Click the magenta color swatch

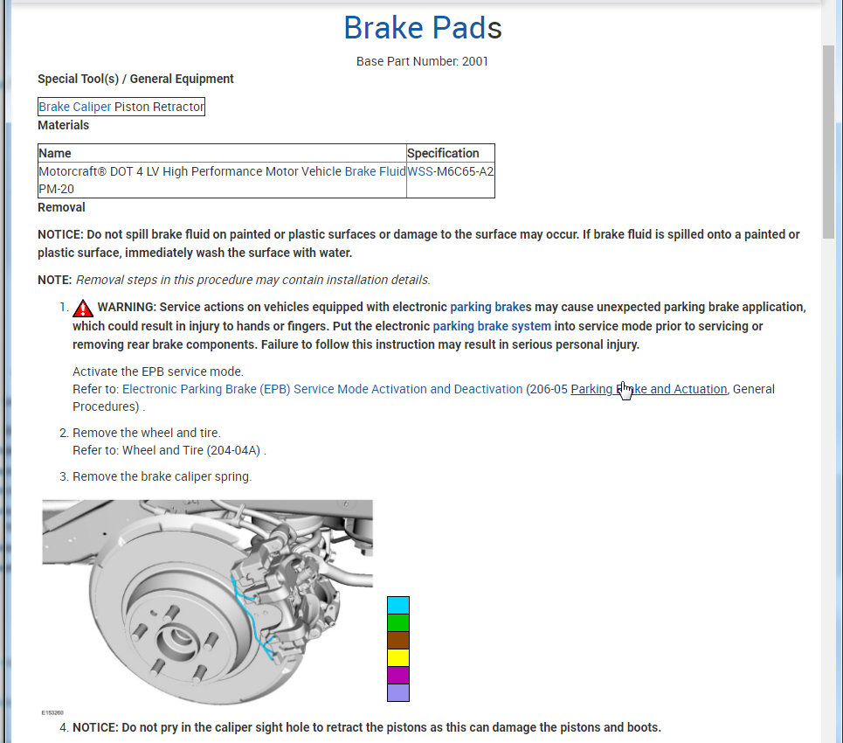[x=398, y=675]
